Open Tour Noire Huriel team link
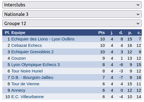 (27, 71)
